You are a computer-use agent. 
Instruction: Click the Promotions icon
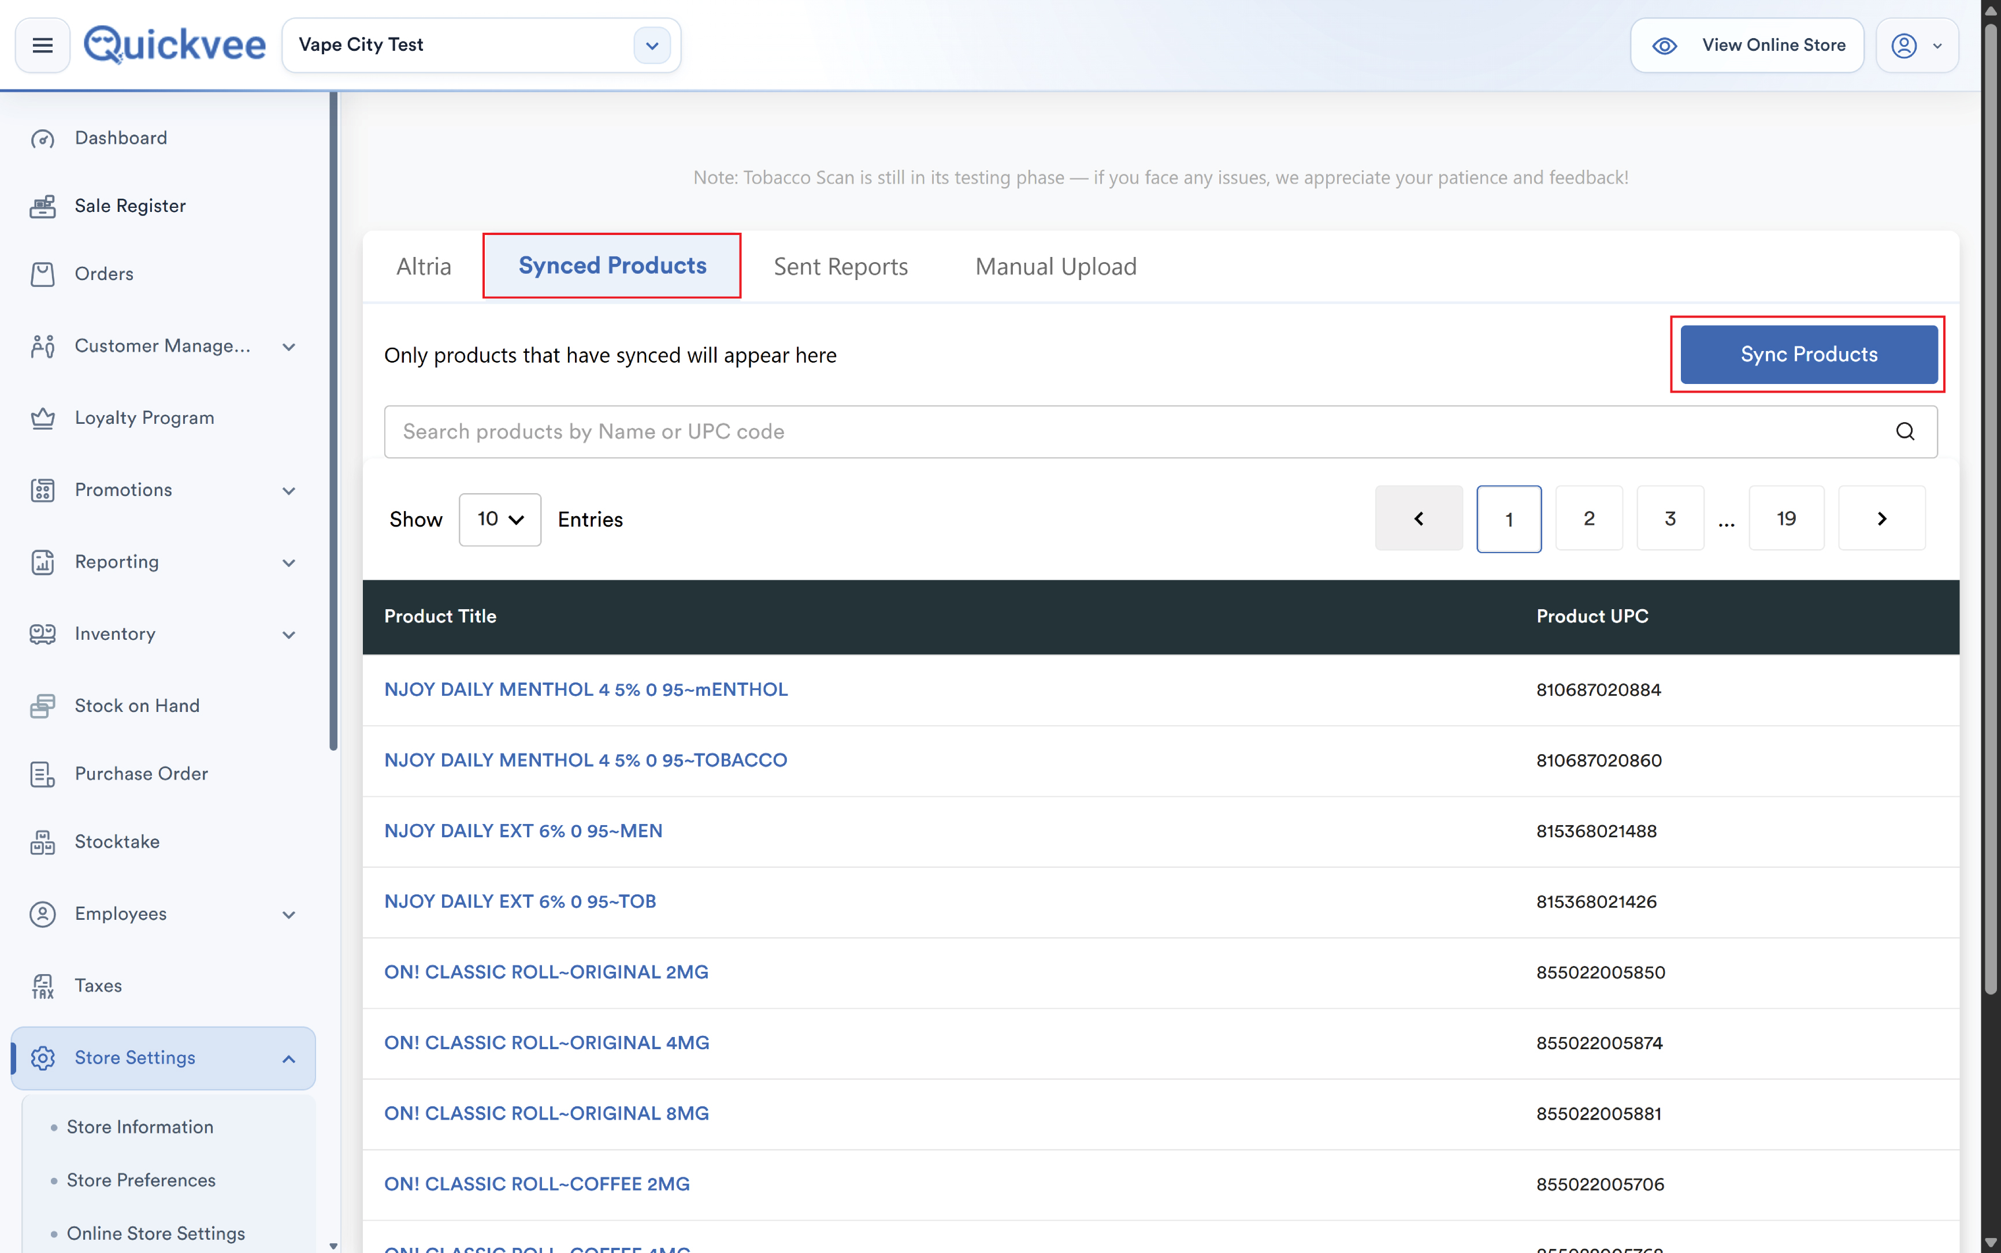42,491
